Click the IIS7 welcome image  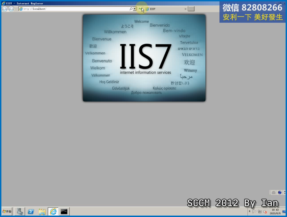coord(144,58)
